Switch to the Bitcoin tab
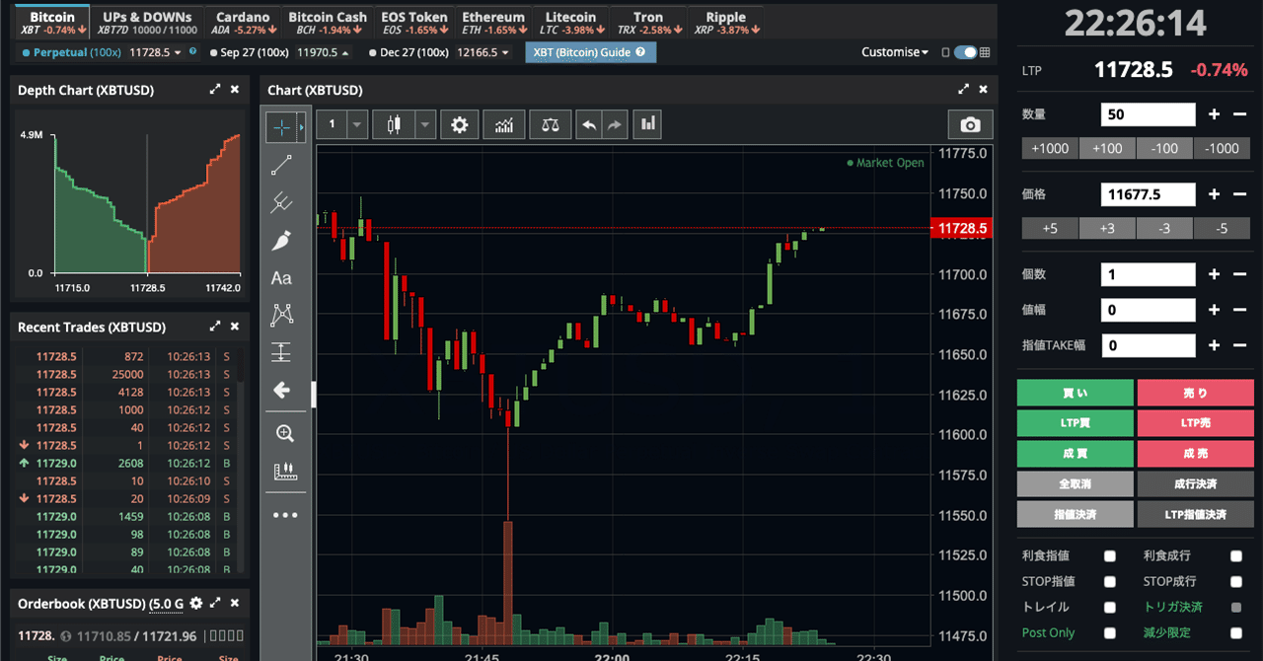 click(52, 23)
